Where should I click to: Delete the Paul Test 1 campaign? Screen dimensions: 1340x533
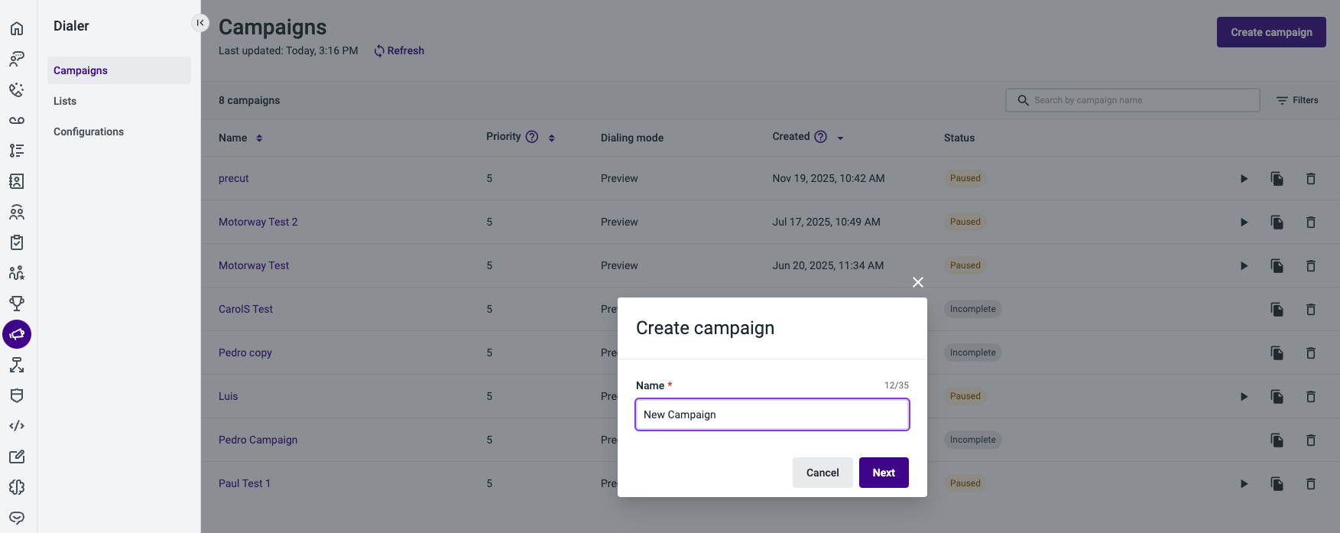1311,484
